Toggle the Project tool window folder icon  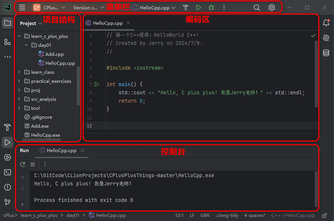tap(7, 23)
